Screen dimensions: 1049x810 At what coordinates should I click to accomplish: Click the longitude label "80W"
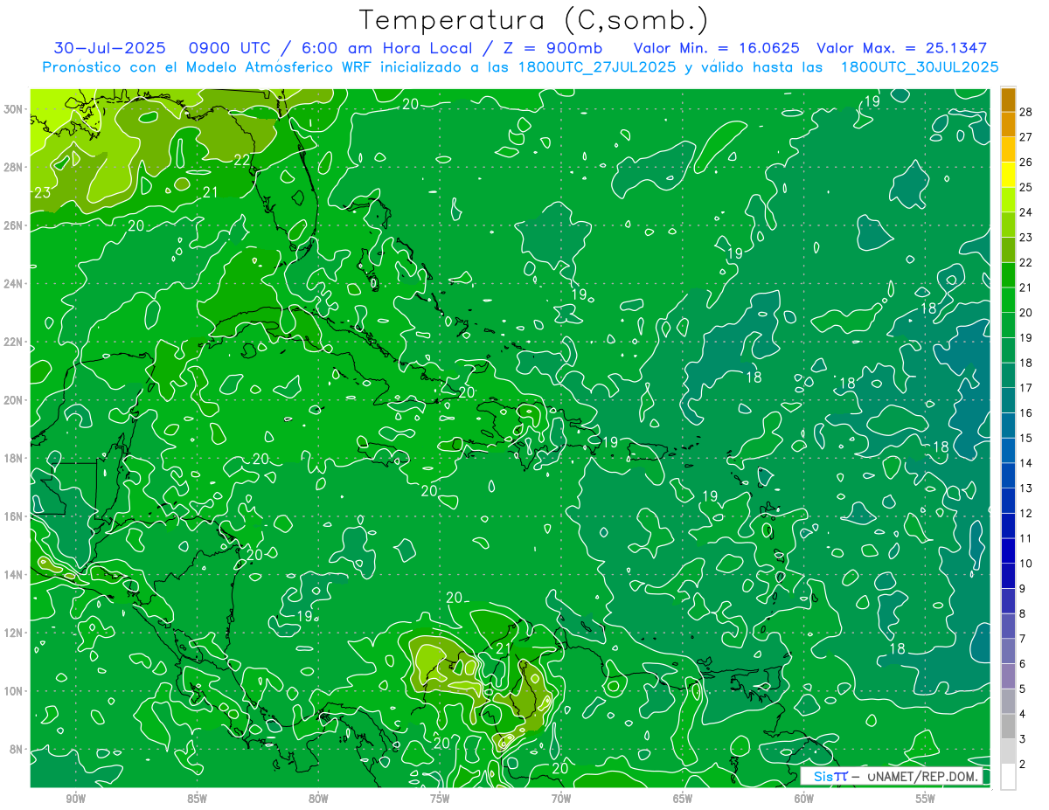pyautogui.click(x=318, y=799)
